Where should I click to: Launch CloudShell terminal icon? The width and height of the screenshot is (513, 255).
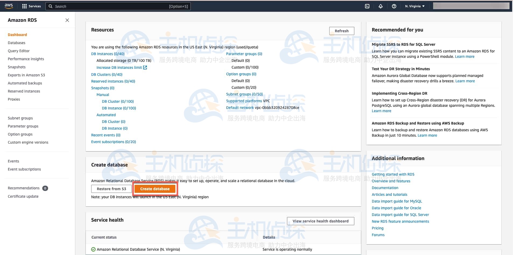click(367, 6)
